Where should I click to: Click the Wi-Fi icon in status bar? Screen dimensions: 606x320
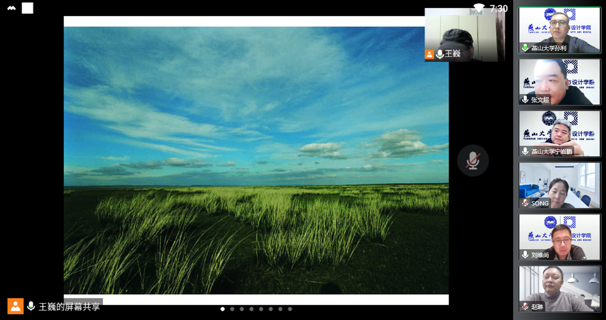coord(479,8)
